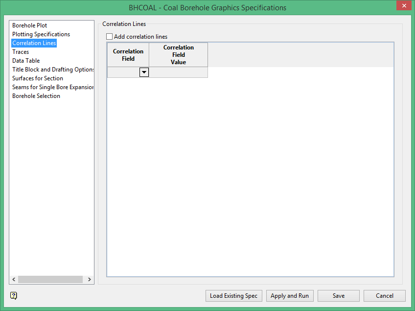
Task: Open Title Block and Drafting Options
Action: 53,70
